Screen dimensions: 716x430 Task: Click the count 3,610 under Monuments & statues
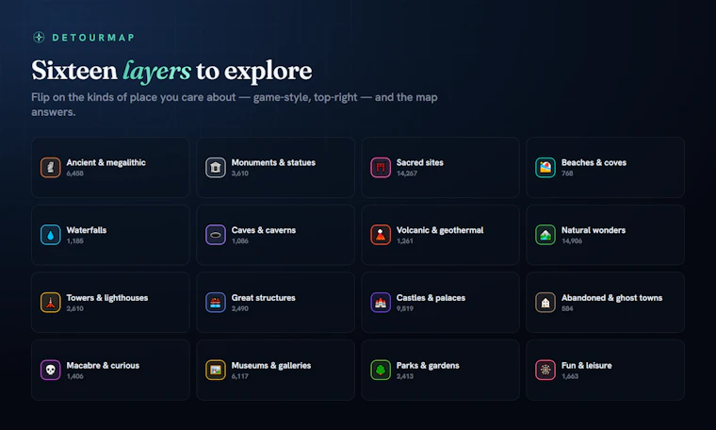tap(239, 174)
